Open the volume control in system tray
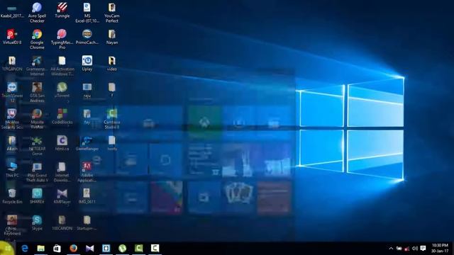454x255 pixels. tap(415, 249)
